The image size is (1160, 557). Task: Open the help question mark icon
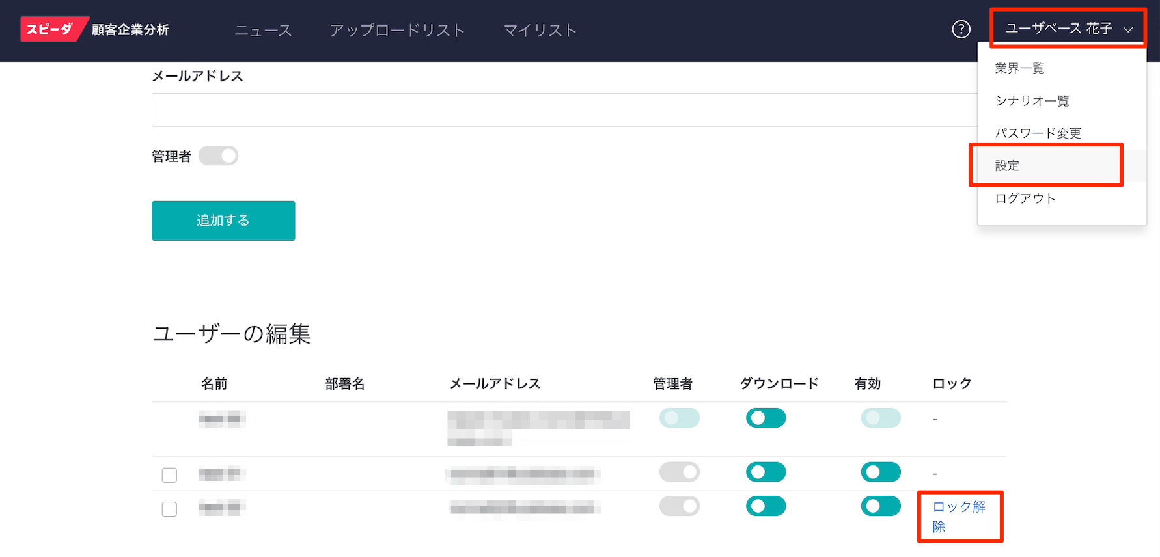point(961,29)
